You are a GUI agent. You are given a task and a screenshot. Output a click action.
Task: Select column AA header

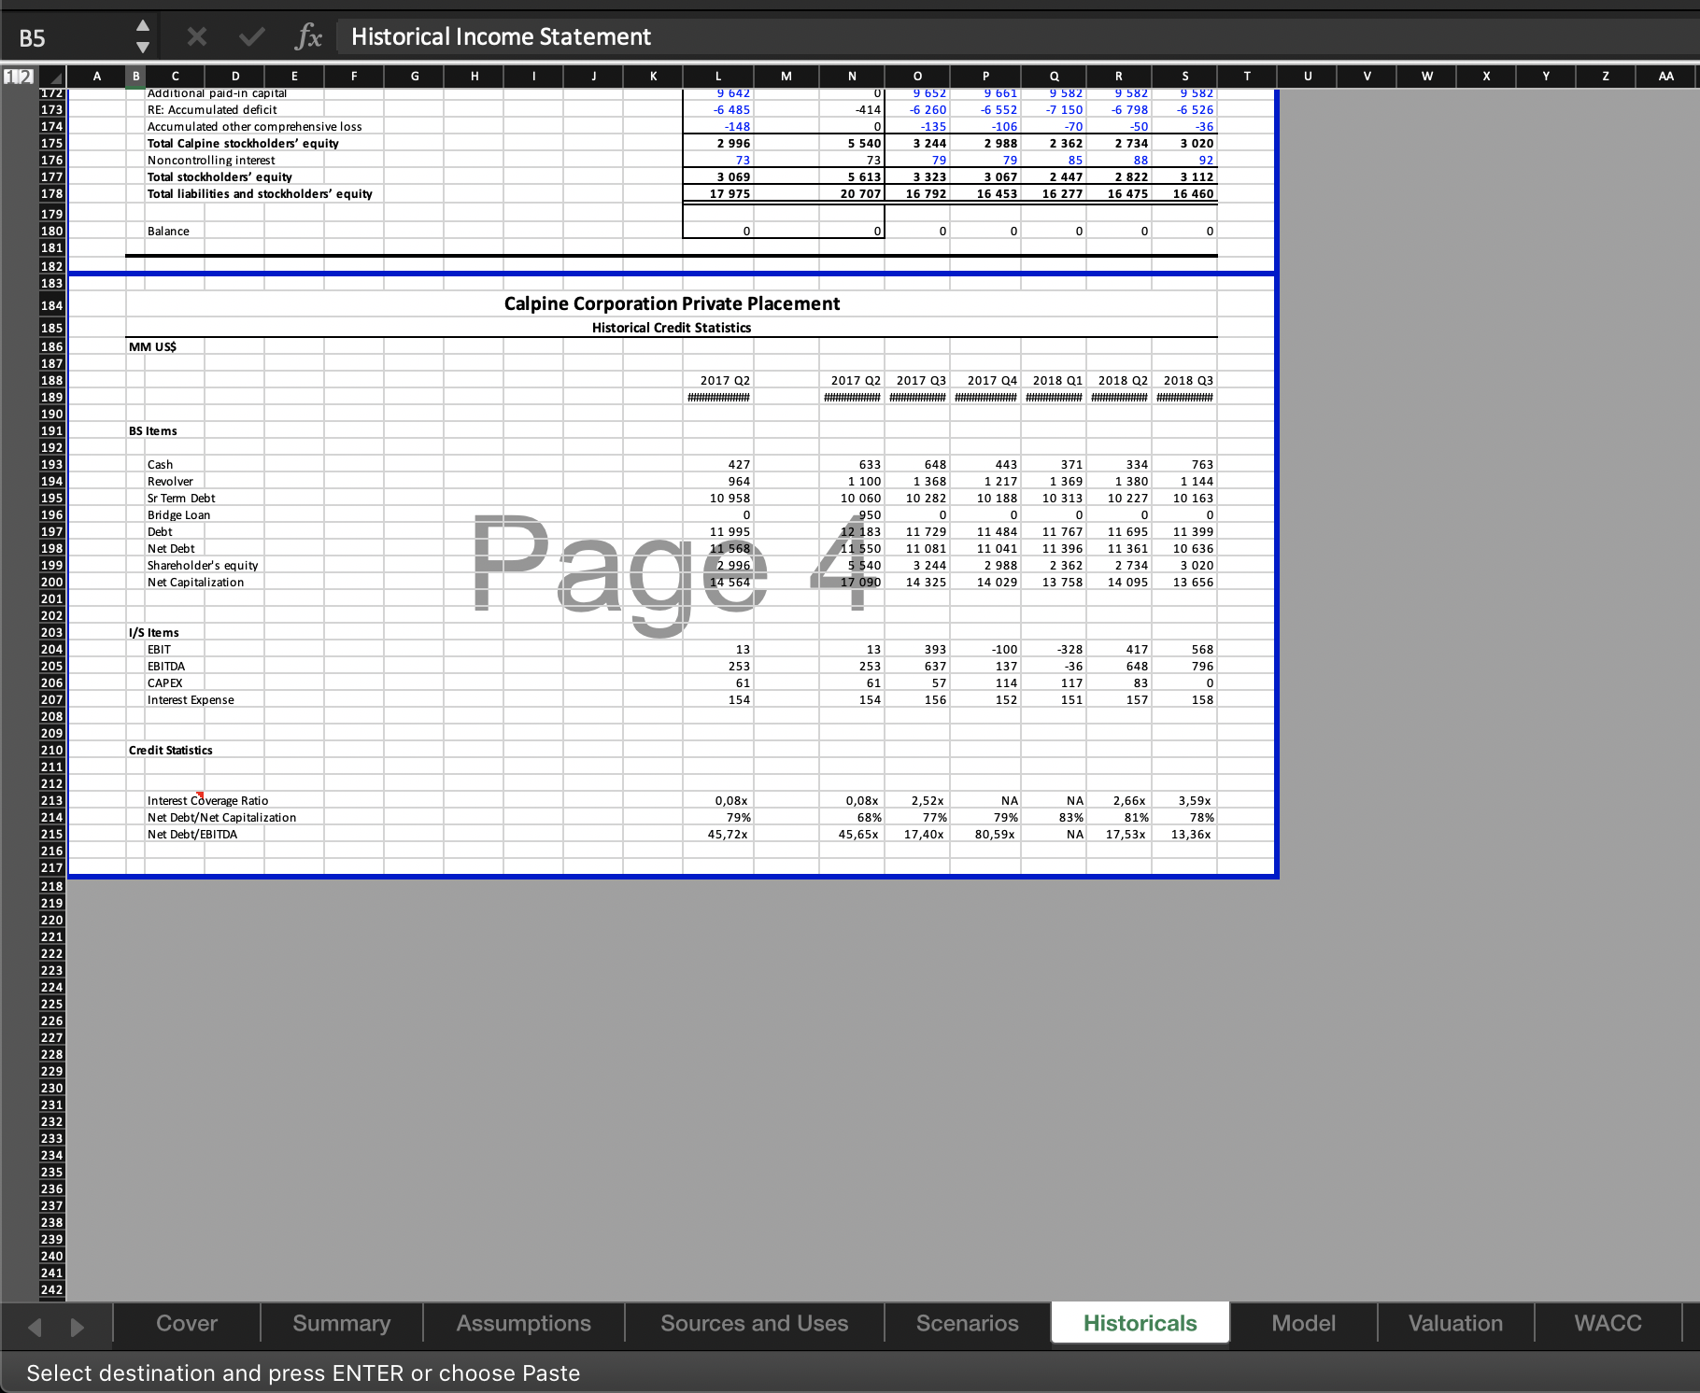pos(1666,77)
